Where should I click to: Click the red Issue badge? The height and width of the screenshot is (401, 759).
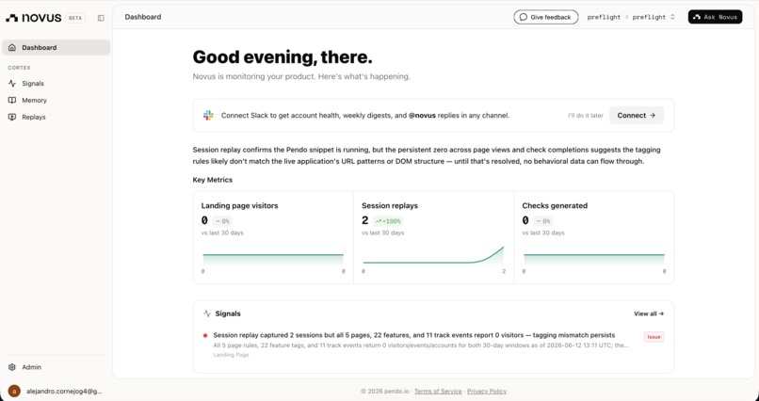pos(654,337)
